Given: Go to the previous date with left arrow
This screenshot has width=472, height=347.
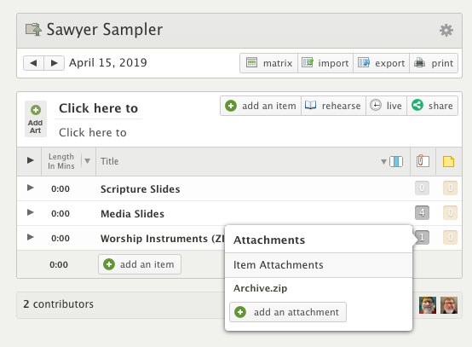Looking at the screenshot, I should click(x=34, y=63).
